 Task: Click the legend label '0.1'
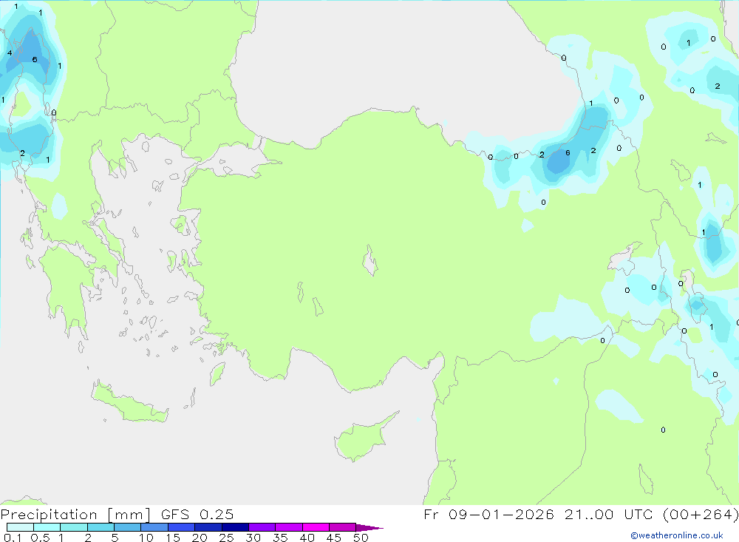coord(13,538)
